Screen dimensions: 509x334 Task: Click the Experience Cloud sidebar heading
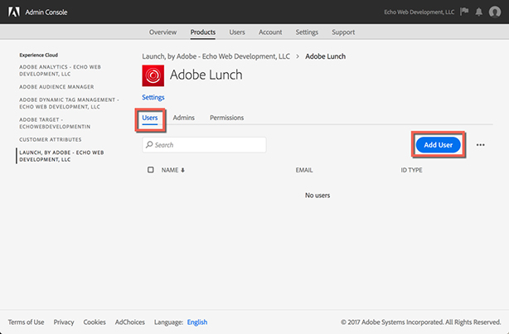tap(39, 56)
